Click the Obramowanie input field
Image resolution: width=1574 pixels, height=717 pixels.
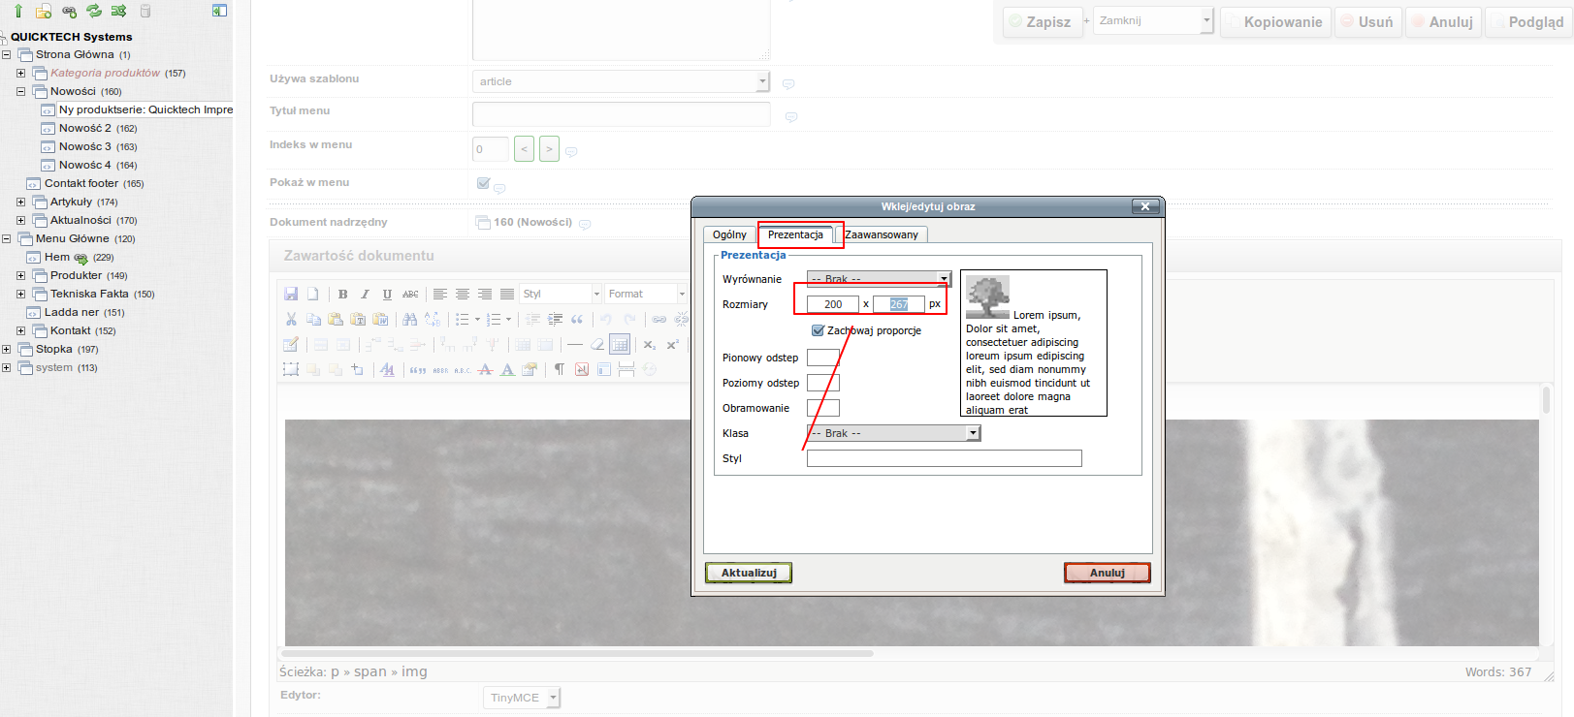pos(823,408)
